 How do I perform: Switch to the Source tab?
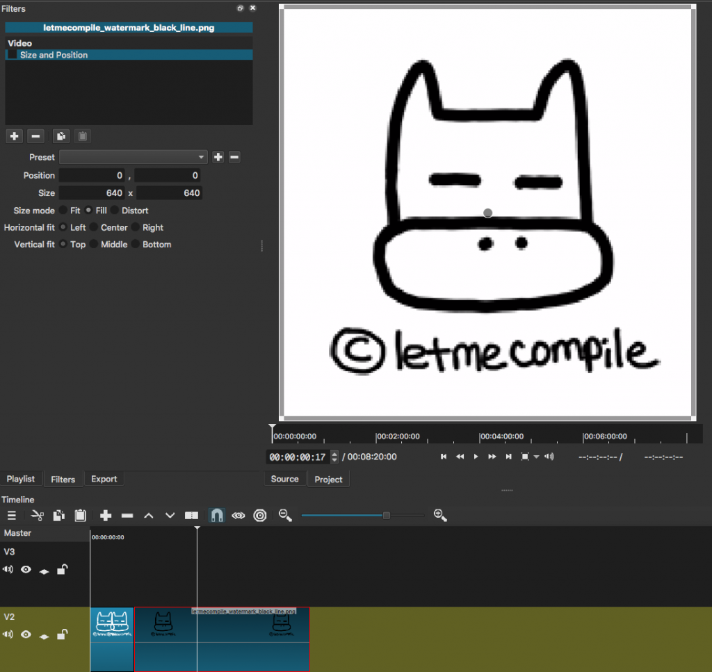284,480
